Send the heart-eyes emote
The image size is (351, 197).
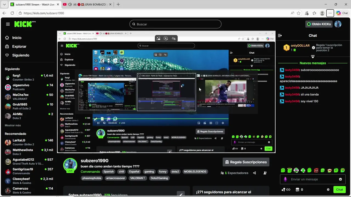tap(343, 170)
